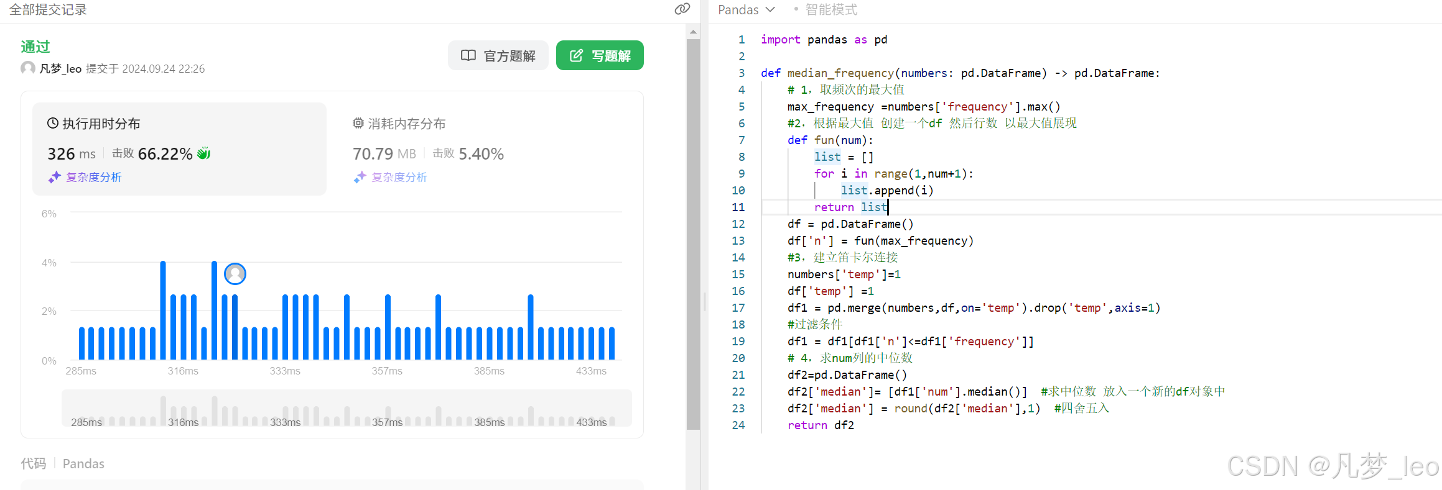Click the 代码 label below the chart
The height and width of the screenshot is (490, 1442).
[34, 463]
